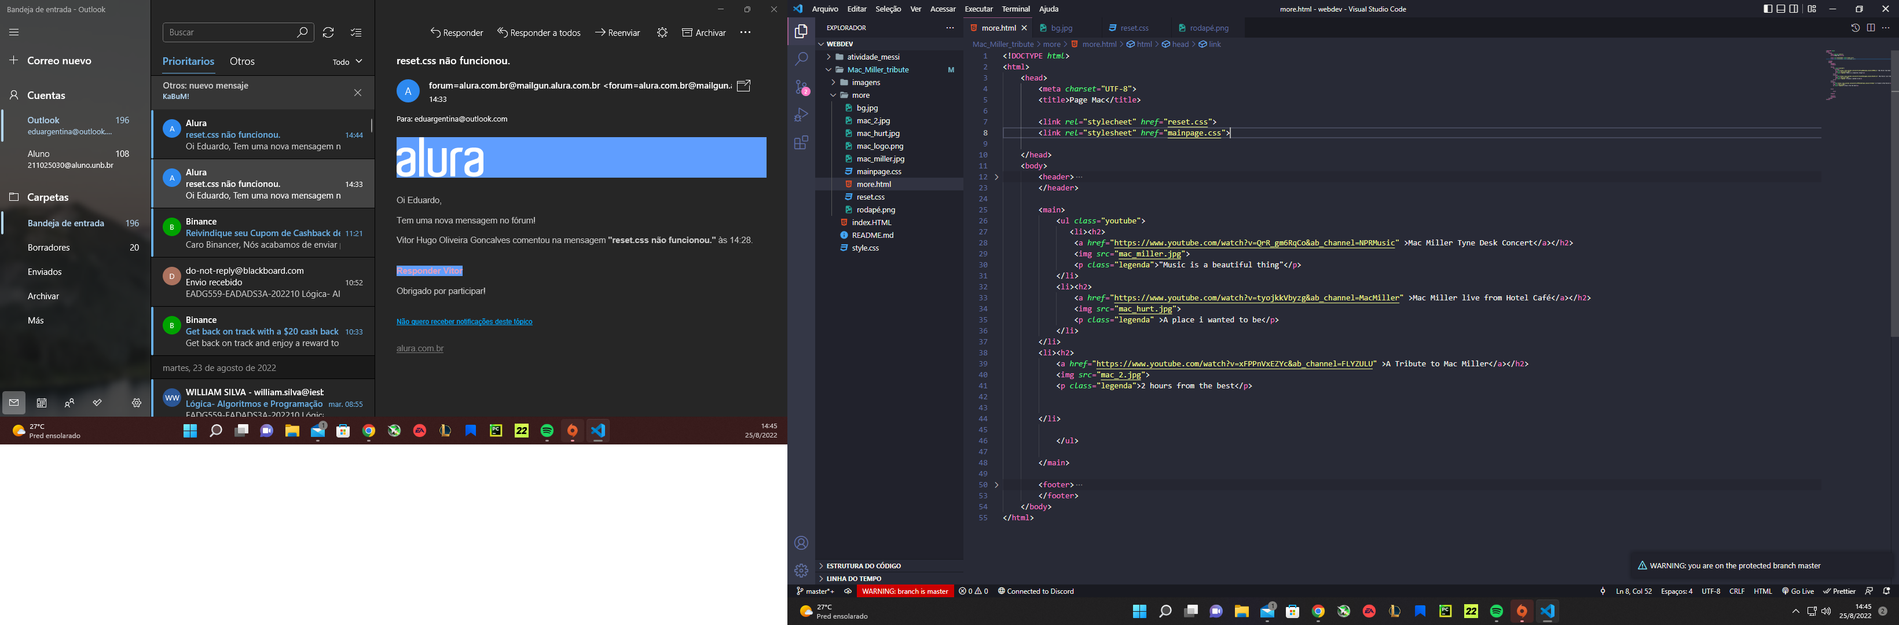Open the timeline history icon above editor
1899x625 pixels.
tap(1856, 28)
